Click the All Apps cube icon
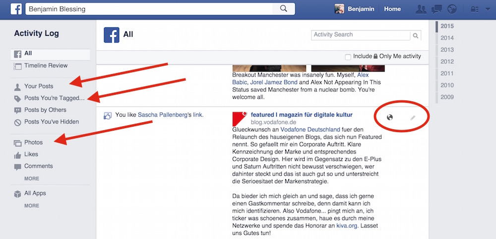The width and height of the screenshot is (496, 239). pyautogui.click(x=17, y=194)
